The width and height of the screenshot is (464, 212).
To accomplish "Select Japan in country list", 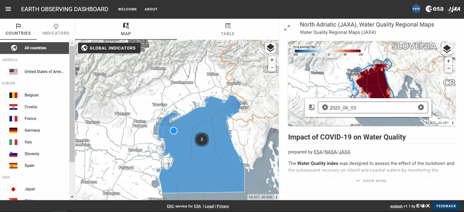I will (x=35, y=189).
